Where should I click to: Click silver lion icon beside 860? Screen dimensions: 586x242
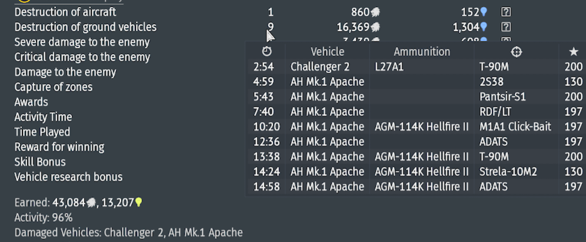375,12
